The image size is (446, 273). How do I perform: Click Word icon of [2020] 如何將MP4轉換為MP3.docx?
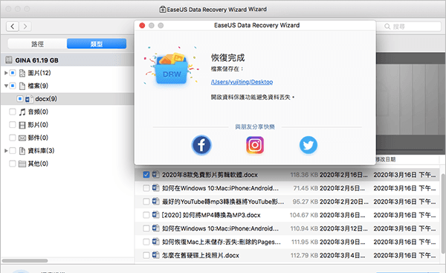pos(155,215)
